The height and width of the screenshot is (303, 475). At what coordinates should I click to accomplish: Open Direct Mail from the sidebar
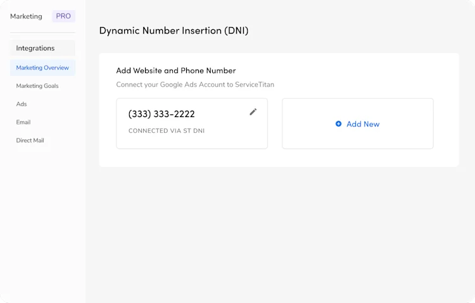30,140
